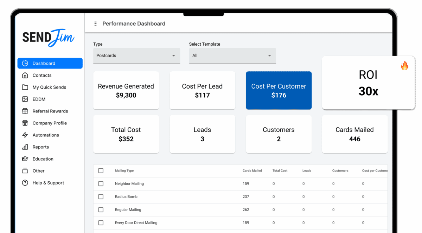The width and height of the screenshot is (422, 233).
Task: Click the Cost Per Customer blue card
Action: coord(279,91)
